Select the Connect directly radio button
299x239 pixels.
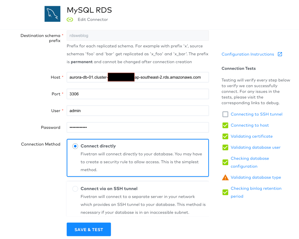75,146
